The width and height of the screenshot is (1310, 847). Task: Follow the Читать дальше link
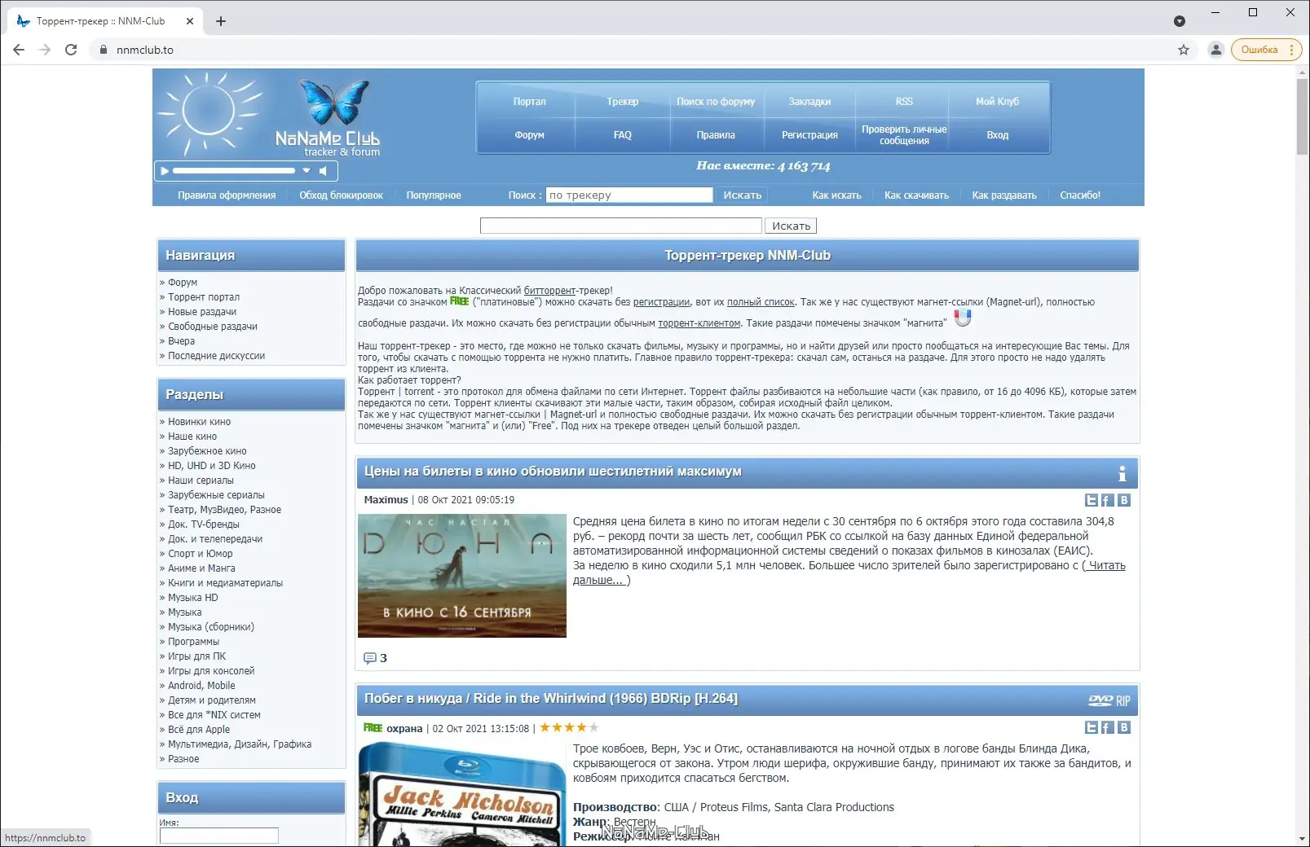[849, 573]
